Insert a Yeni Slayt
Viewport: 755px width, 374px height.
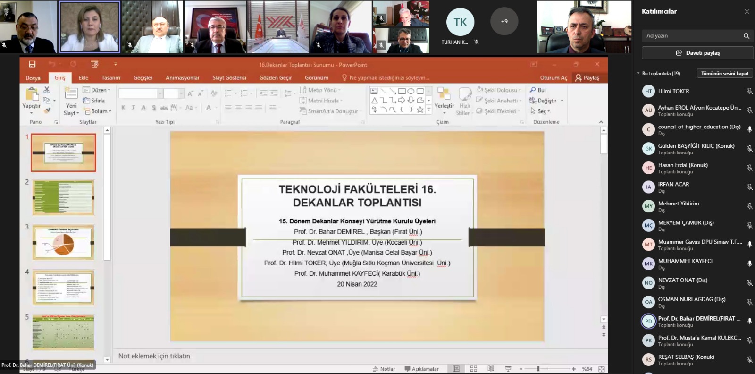[x=71, y=101]
